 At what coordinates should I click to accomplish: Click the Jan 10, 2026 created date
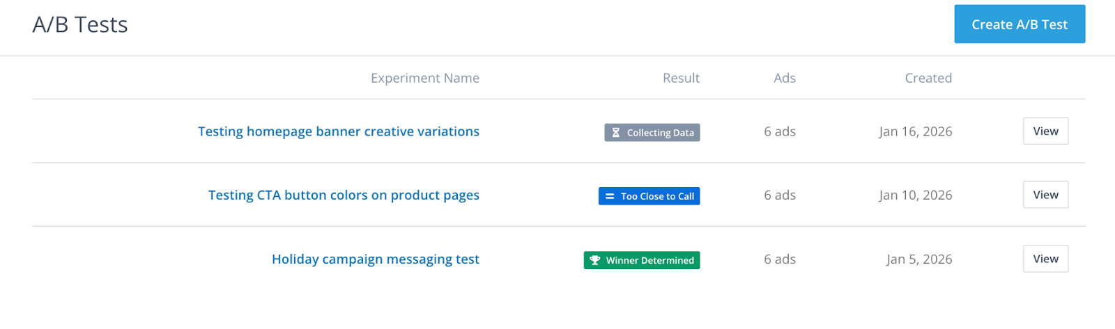[915, 195]
